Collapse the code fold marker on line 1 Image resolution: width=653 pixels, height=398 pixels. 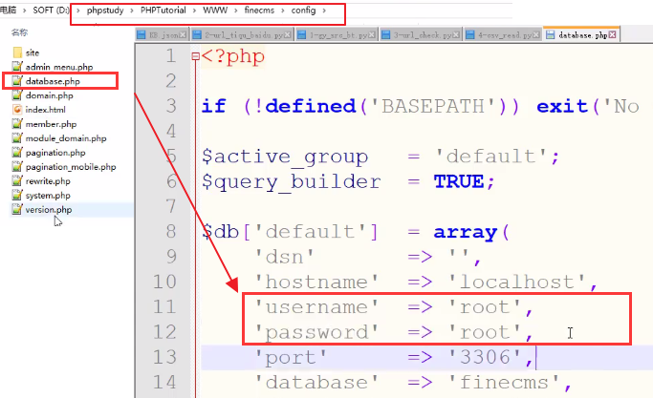195,56
